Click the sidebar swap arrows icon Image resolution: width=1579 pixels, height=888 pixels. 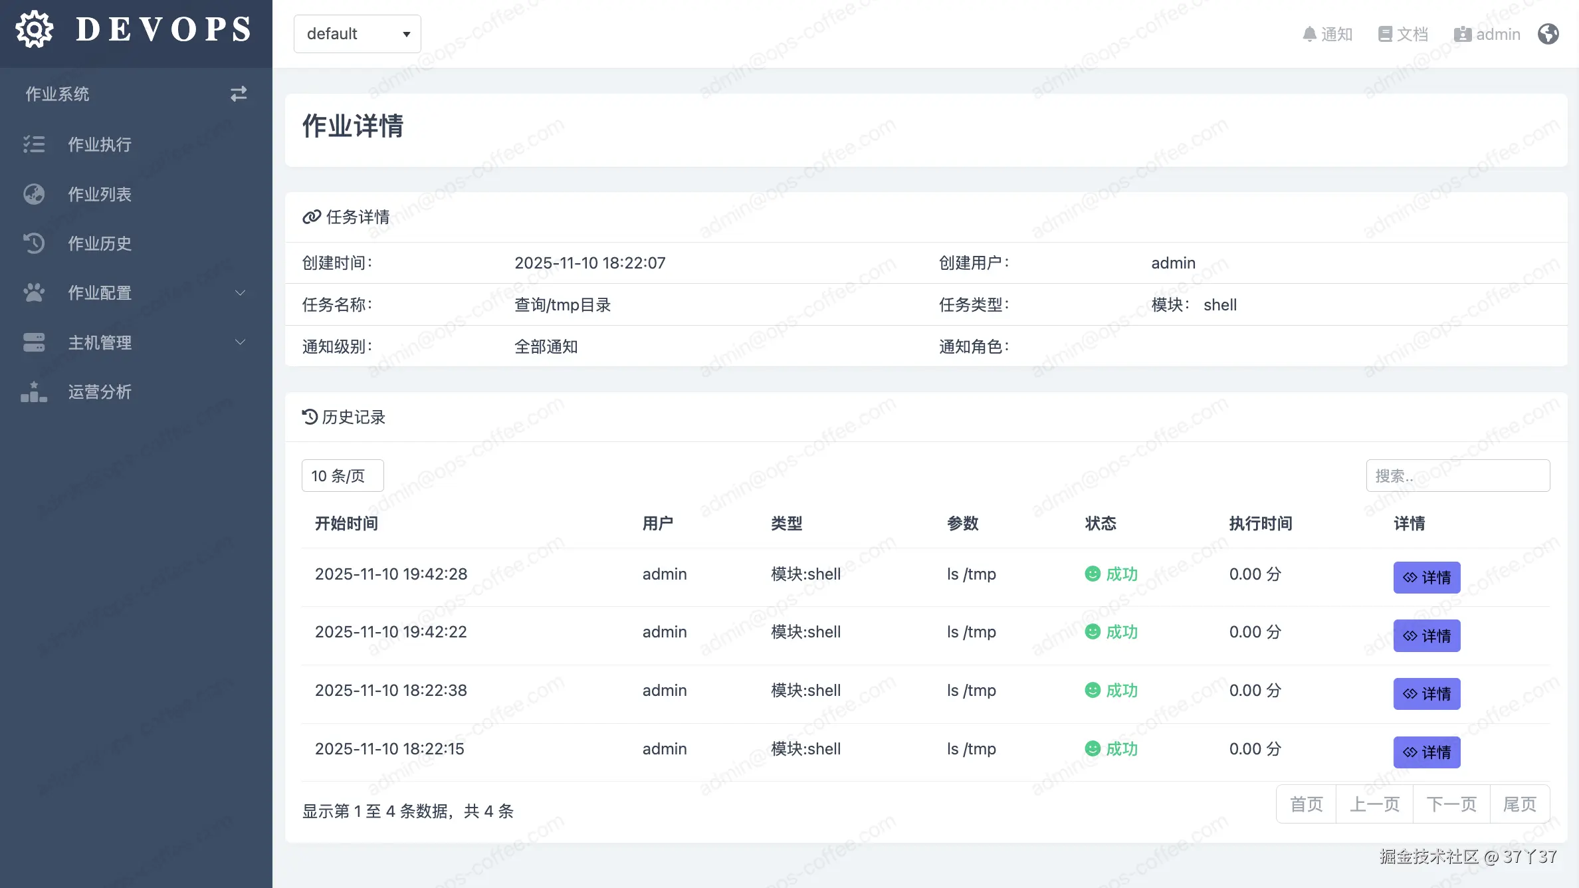pos(239,94)
